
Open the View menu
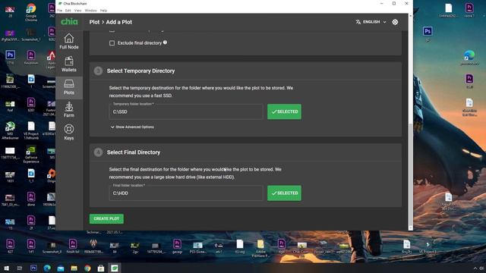tap(77, 10)
